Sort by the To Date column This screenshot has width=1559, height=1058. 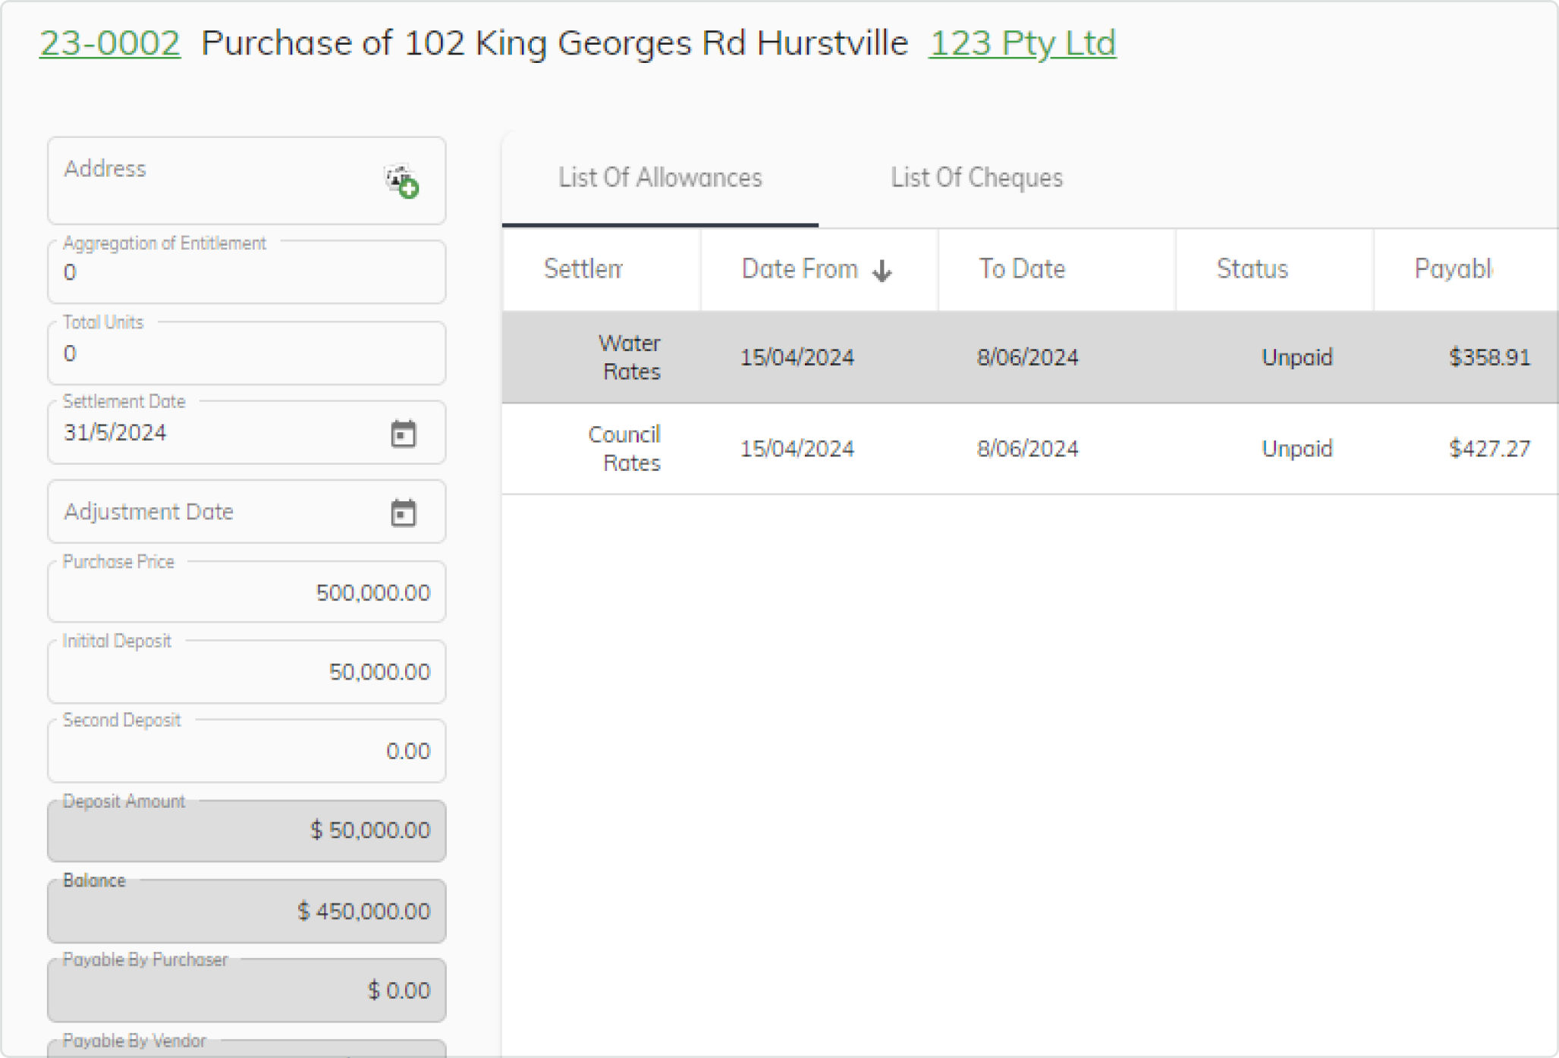pyautogui.click(x=1021, y=269)
